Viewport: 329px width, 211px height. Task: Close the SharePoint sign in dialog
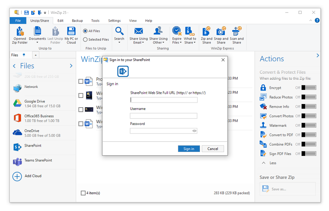[x=223, y=60]
